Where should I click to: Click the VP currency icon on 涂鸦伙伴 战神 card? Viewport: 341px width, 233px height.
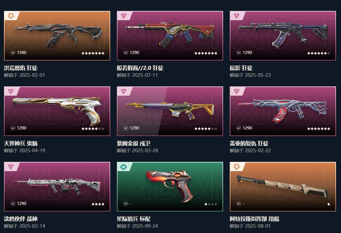(x=13, y=203)
